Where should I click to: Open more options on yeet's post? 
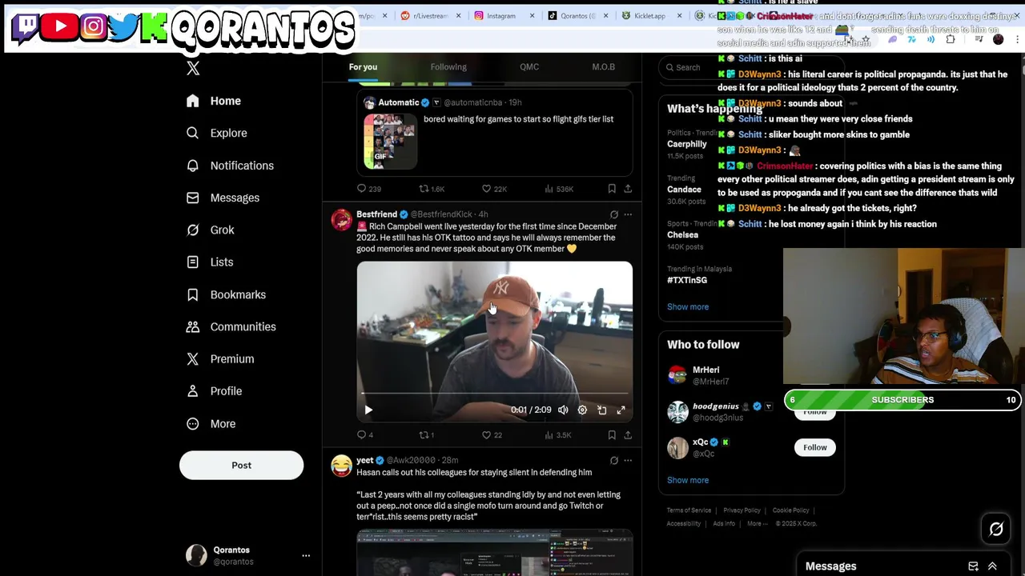[x=628, y=461]
